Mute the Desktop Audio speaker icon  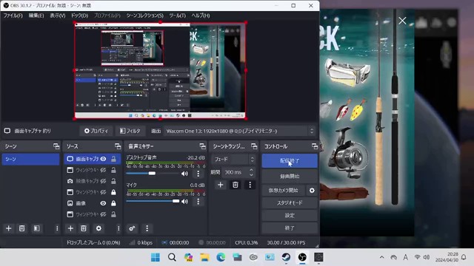point(184,174)
